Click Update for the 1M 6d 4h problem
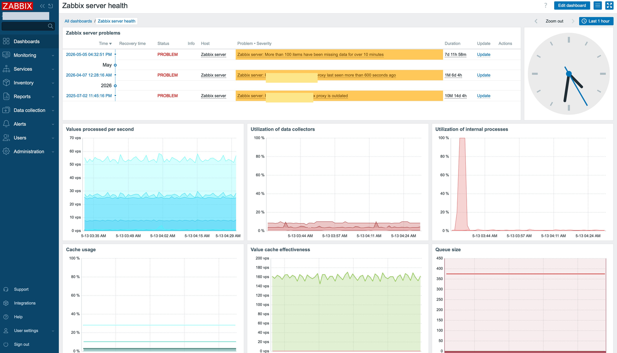The width and height of the screenshot is (617, 353). tap(484, 75)
